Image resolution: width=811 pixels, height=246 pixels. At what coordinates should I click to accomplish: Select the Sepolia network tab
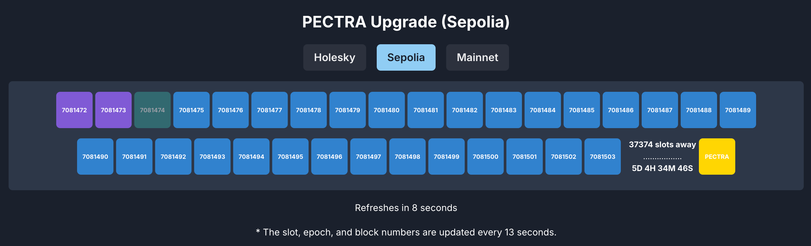click(x=406, y=57)
